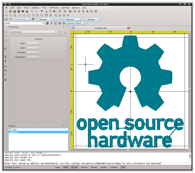Select the Text tool in left toolbar
Viewport: 195px width, 173px height.
[x=6, y=57]
